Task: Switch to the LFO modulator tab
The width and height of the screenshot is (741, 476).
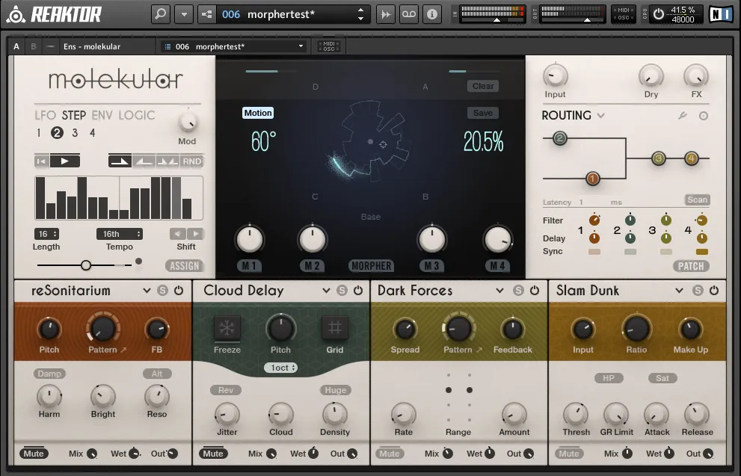Action: point(46,115)
